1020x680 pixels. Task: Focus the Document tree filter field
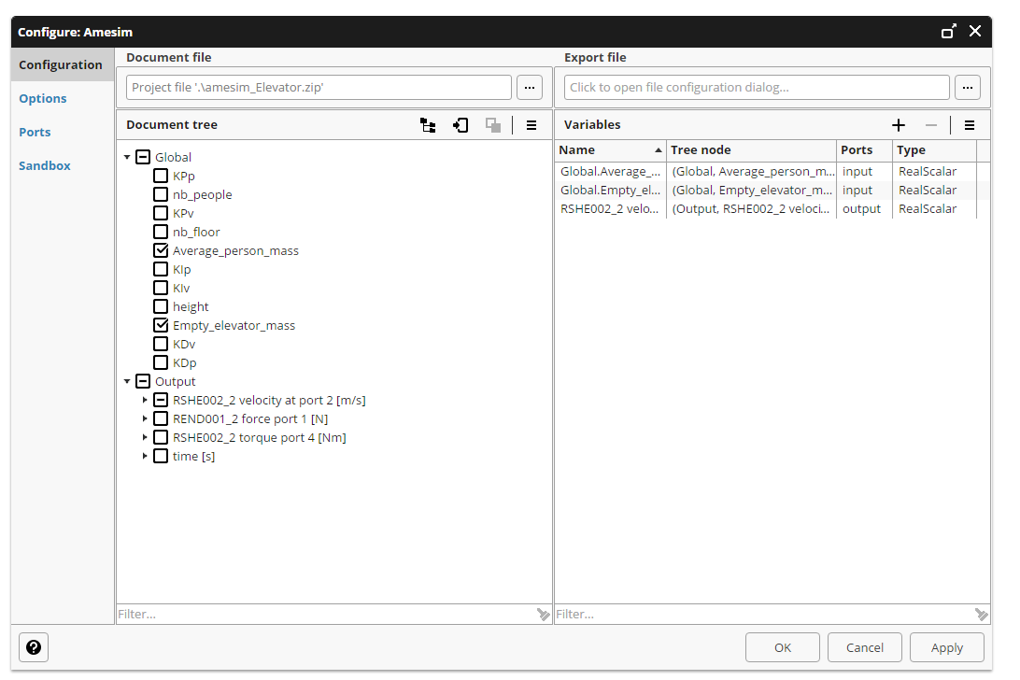(326, 615)
